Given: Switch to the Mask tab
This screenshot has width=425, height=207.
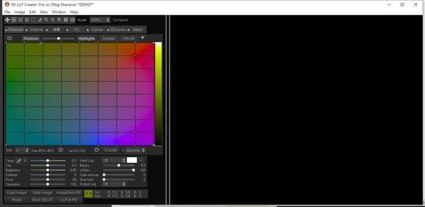Looking at the screenshot, I should coord(138,29).
